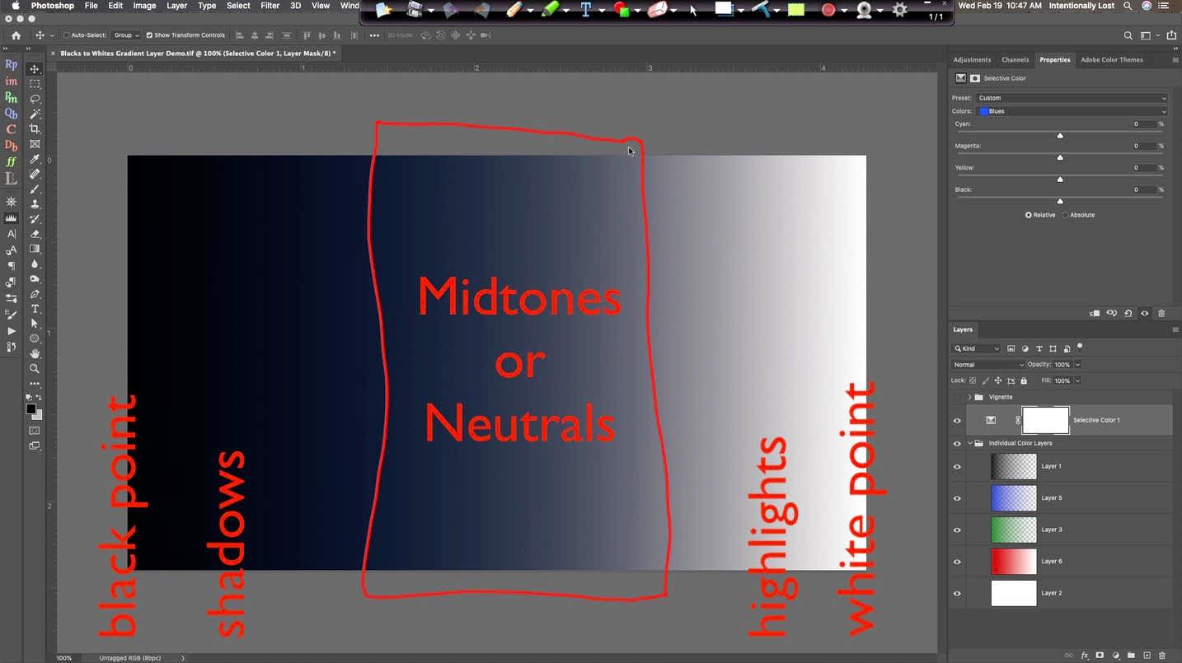This screenshot has width=1182, height=663.
Task: Open the Filter menu
Action: (270, 5)
